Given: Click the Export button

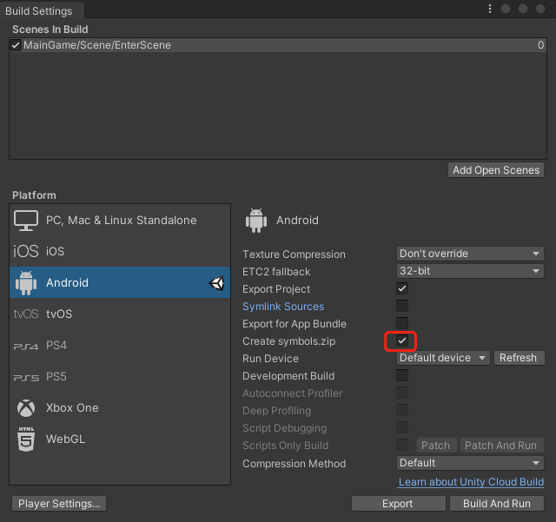Looking at the screenshot, I should [398, 504].
